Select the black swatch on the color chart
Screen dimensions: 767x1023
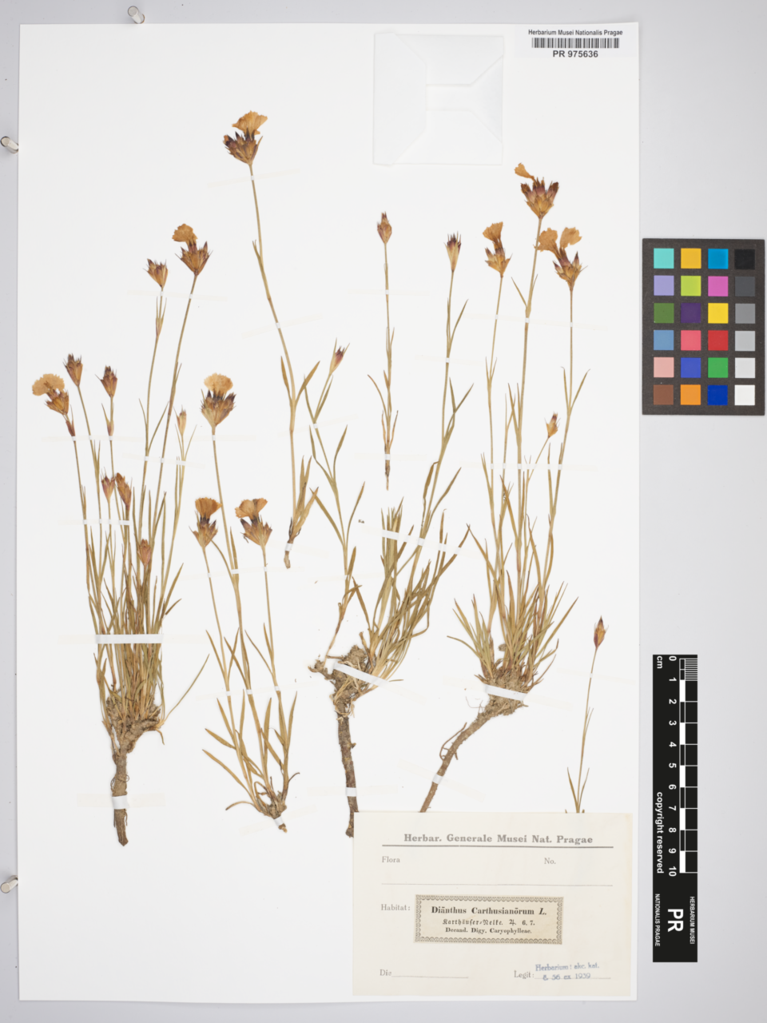coord(744,259)
